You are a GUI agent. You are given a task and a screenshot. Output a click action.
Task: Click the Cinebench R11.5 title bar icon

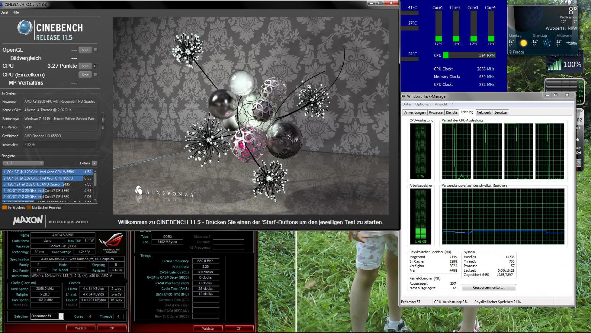pos(1,4)
